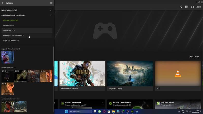Viewport: 203px width, 114px height.
Task: Open Steam from the taskbar
Action: [x=137, y=111]
